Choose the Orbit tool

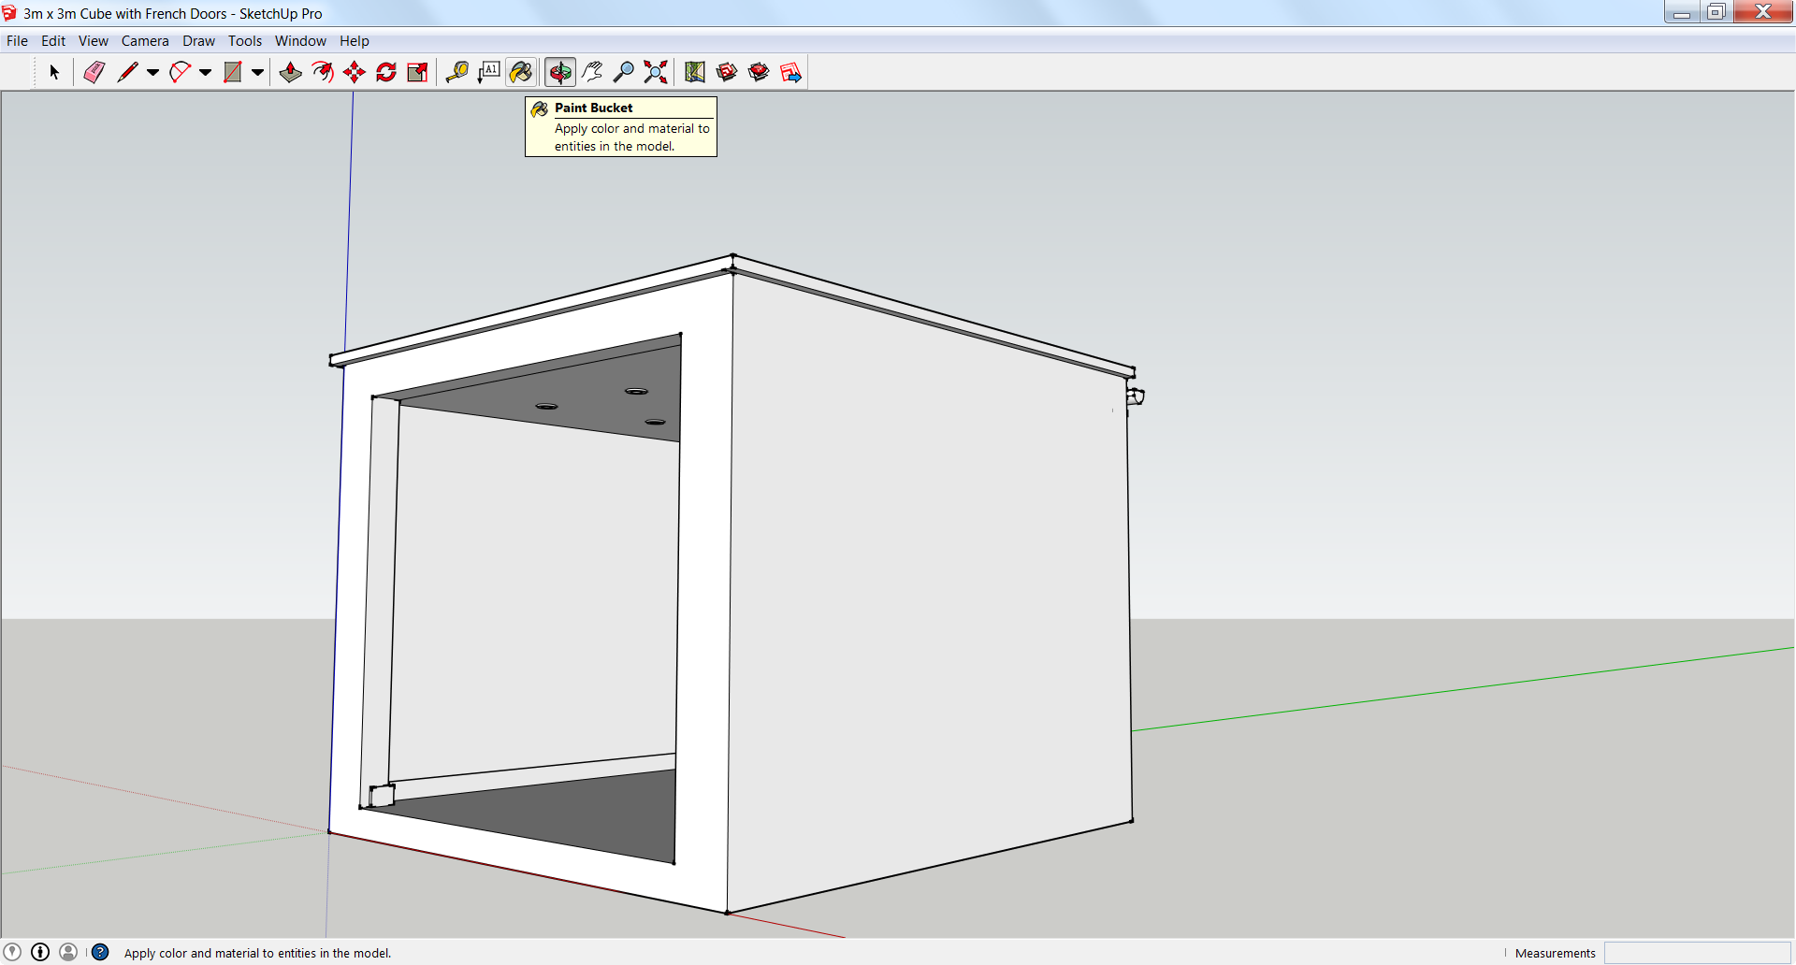point(560,72)
